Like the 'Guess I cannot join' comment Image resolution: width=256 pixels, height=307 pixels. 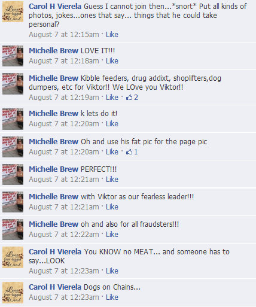tap(112, 35)
